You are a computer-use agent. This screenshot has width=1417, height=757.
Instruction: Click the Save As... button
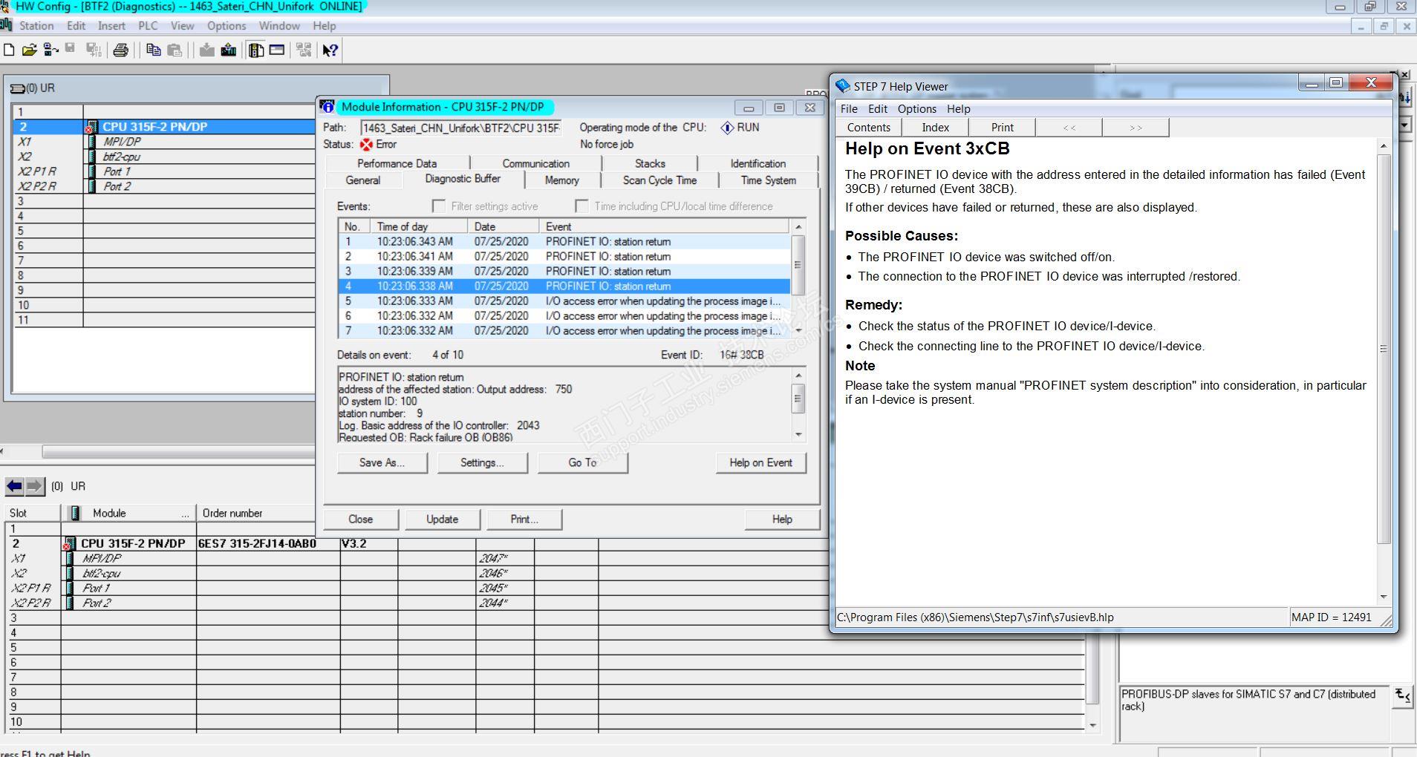[x=382, y=462]
